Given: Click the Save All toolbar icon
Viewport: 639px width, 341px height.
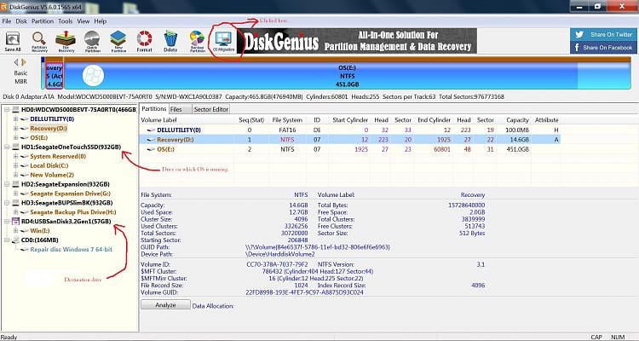Looking at the screenshot, I should (x=13, y=42).
